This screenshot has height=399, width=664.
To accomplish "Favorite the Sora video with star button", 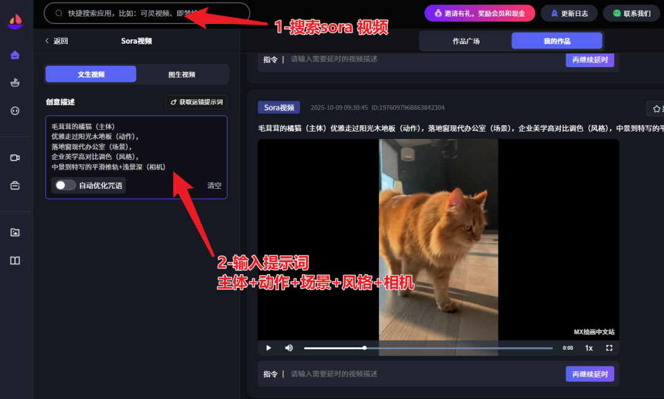I will (655, 109).
